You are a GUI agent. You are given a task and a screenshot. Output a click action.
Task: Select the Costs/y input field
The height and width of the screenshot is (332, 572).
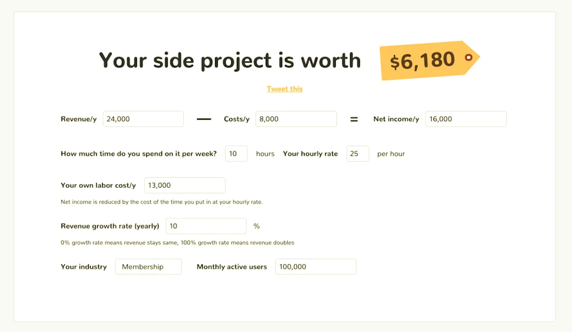pyautogui.click(x=296, y=118)
